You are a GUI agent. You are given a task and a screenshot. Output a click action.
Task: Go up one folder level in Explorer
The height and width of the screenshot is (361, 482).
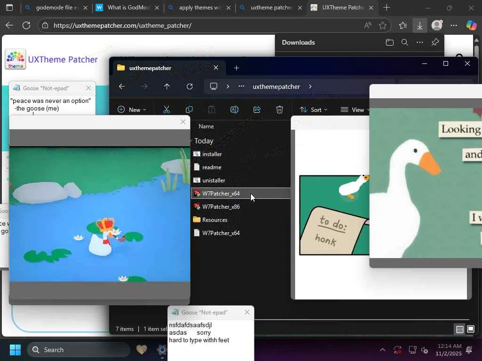click(167, 86)
